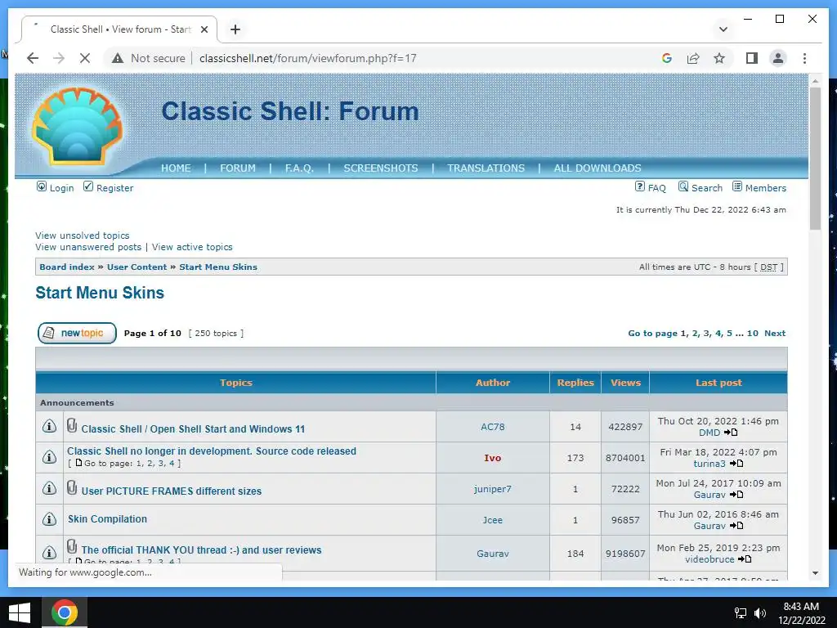The width and height of the screenshot is (837, 628).
Task: Open the official THANK YOU thread
Action: pyautogui.click(x=201, y=550)
